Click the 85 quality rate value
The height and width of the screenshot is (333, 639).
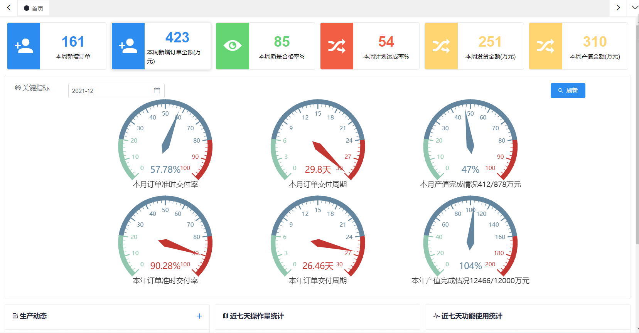(282, 42)
